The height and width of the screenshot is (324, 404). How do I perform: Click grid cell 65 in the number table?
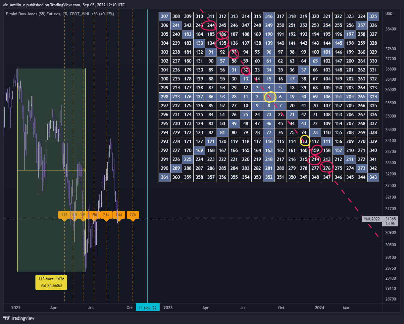[x=315, y=61]
